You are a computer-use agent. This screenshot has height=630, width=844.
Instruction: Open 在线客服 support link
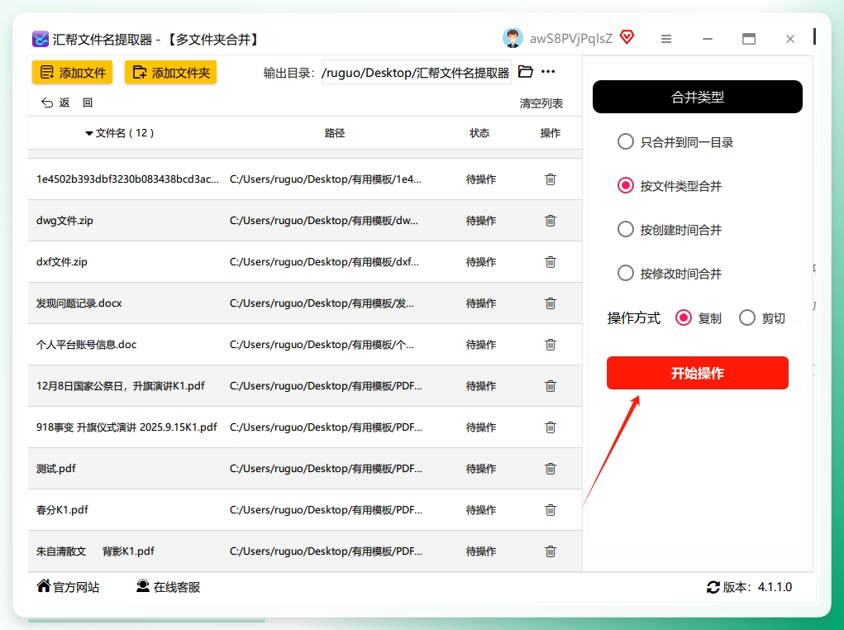(168, 587)
